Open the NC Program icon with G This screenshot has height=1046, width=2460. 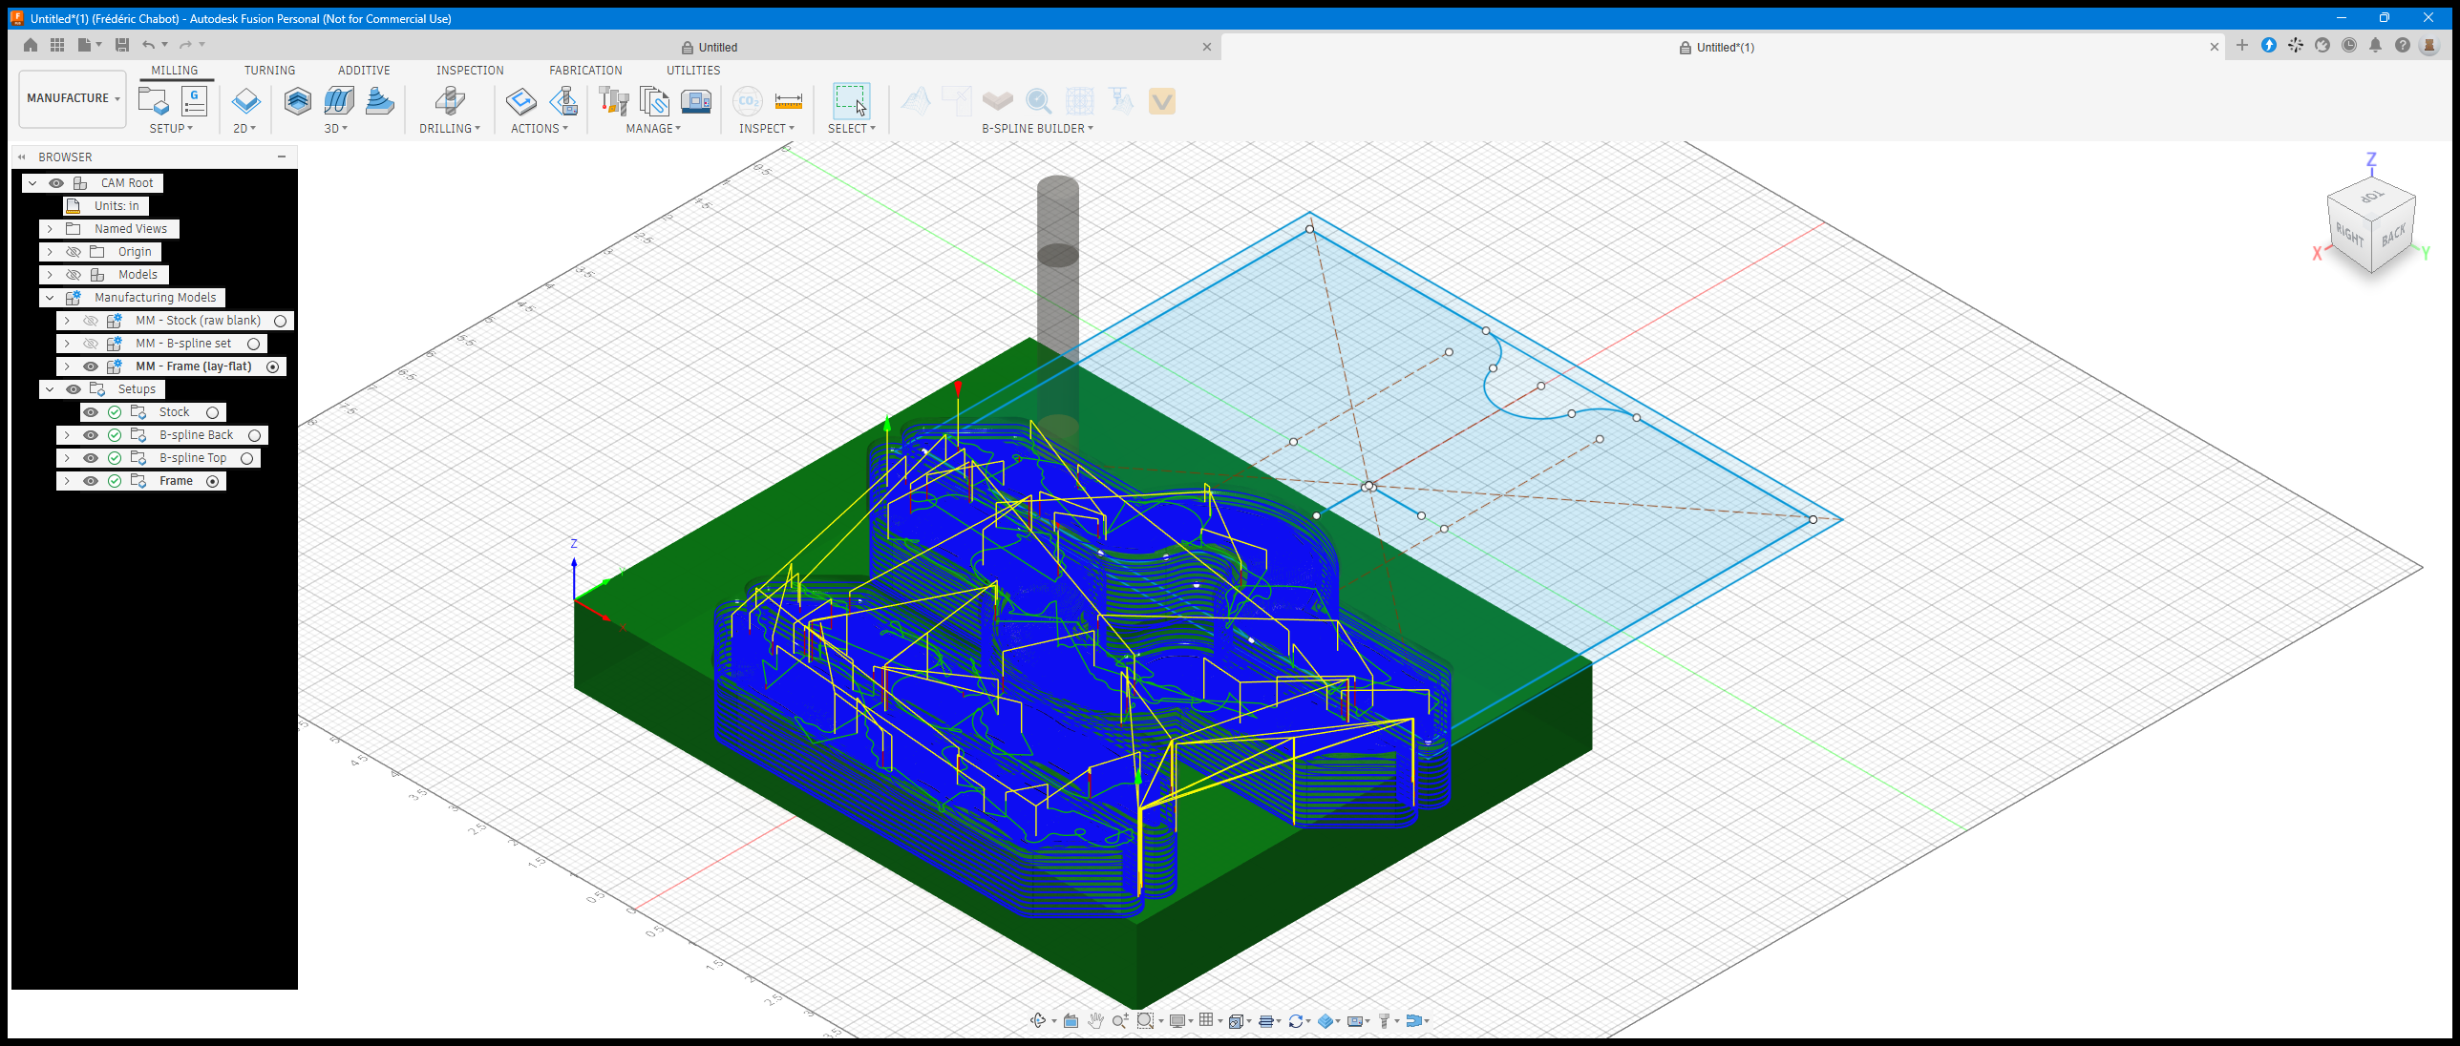coord(194,100)
